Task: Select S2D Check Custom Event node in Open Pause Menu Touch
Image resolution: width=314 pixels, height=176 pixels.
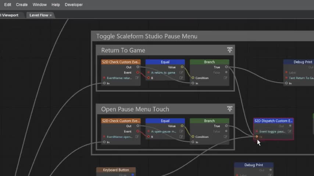Action: point(121,121)
